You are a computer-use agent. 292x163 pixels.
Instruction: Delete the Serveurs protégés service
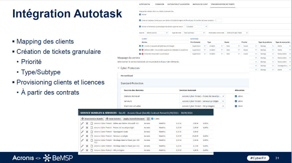point(87,136)
